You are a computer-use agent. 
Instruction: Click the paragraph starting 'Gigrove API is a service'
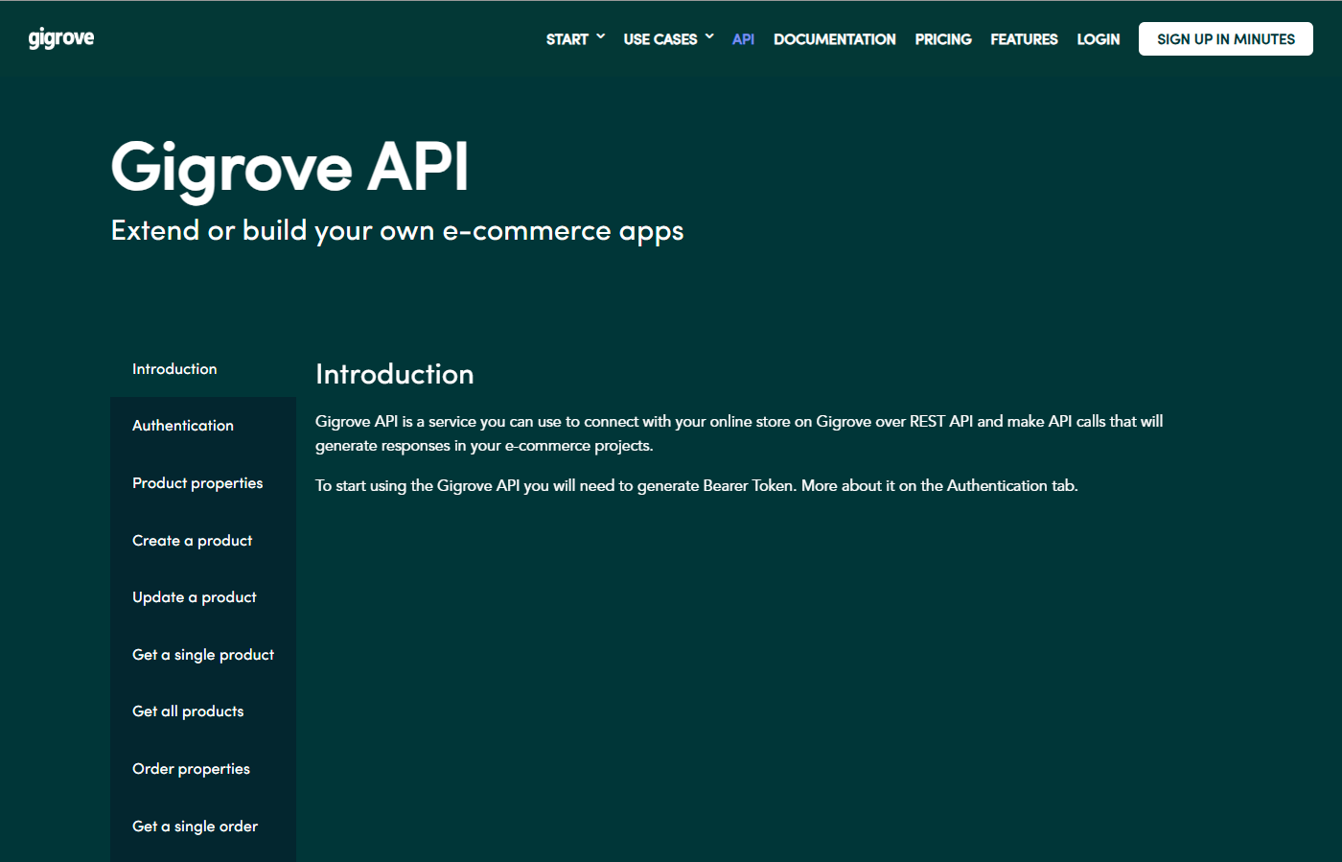pos(739,433)
